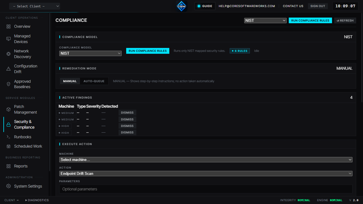Open the Select Client dropdown
The image size is (363, 204).
click(x=35, y=6)
